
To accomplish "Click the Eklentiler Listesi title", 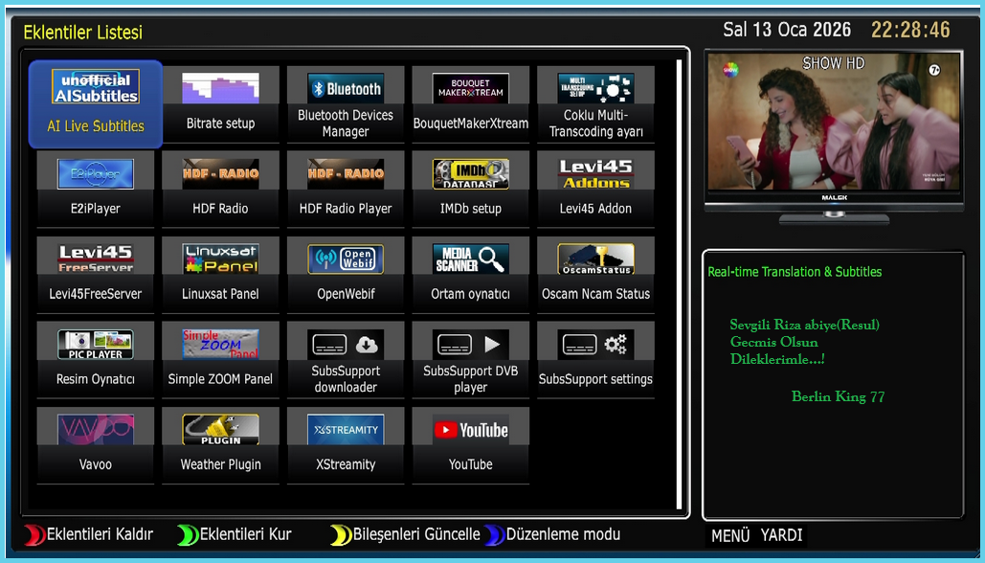I will pos(83,32).
